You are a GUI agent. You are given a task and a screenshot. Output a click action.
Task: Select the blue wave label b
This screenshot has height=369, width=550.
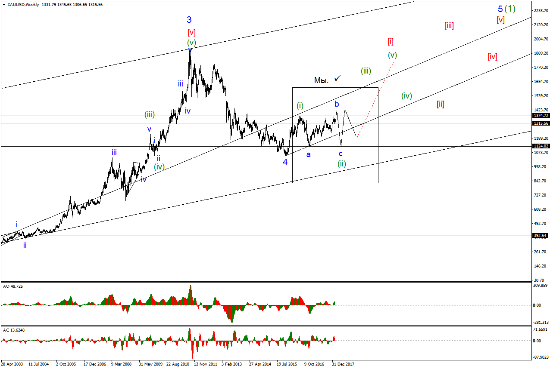(x=337, y=104)
